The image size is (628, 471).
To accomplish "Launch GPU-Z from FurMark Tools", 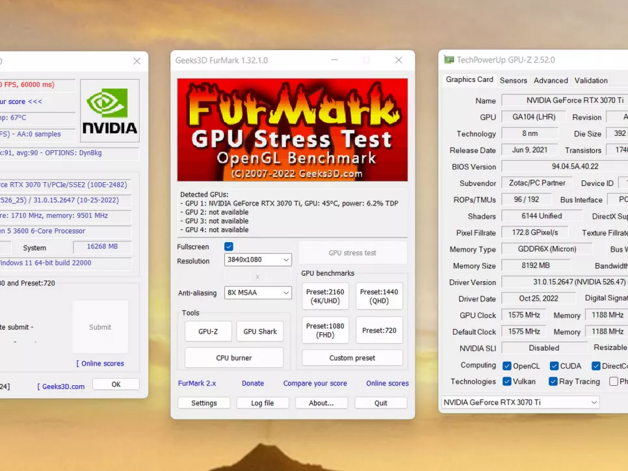I will pos(208,332).
